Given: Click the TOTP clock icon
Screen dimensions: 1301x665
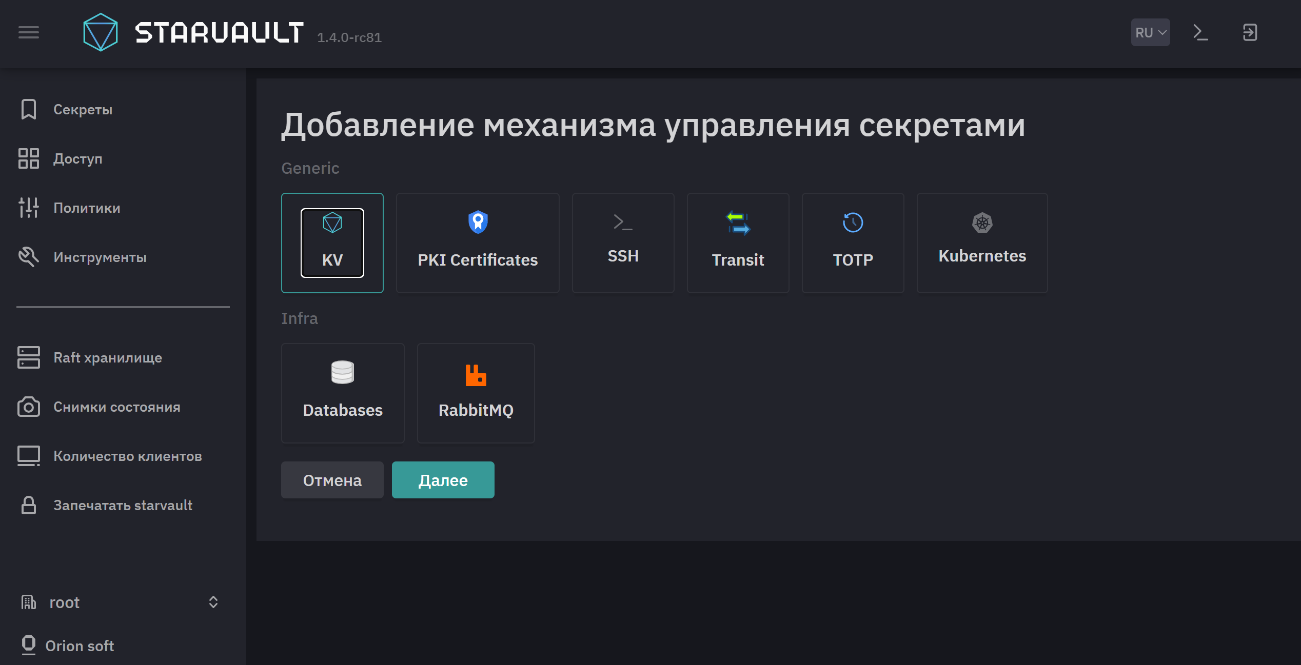Looking at the screenshot, I should [x=853, y=223].
